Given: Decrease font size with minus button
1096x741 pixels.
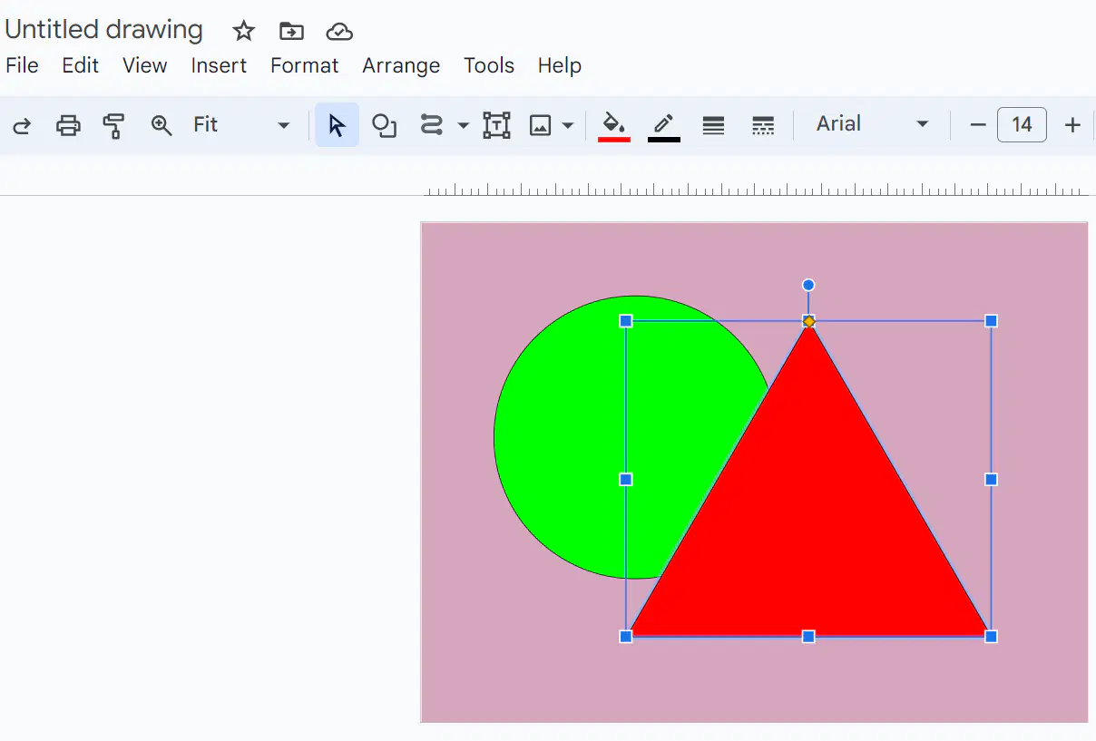Looking at the screenshot, I should tap(977, 125).
